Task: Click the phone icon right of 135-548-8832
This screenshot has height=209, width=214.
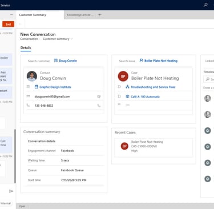Action: 99,106
